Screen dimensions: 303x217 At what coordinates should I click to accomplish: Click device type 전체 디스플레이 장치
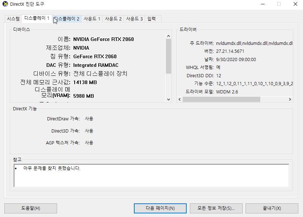pyautogui.click(x=100, y=74)
